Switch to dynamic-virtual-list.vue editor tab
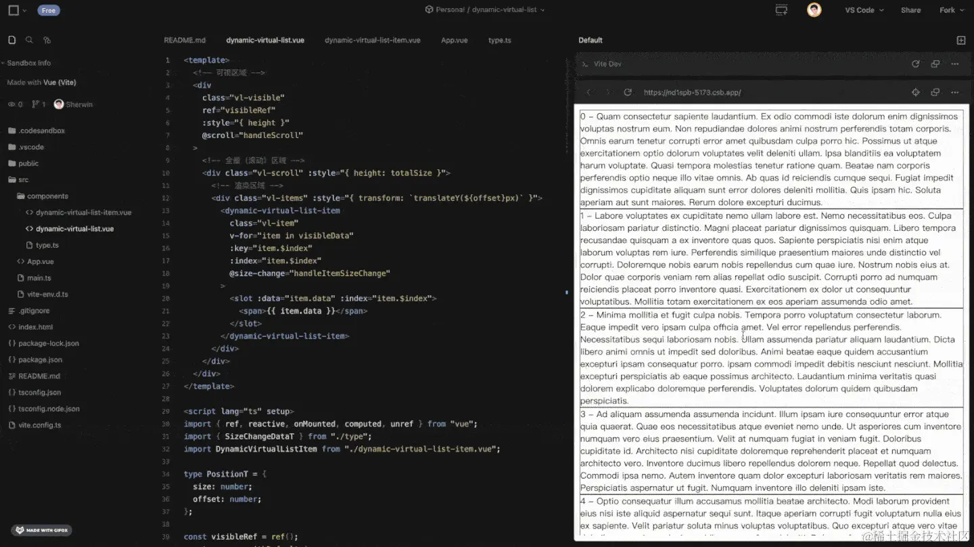 point(265,40)
